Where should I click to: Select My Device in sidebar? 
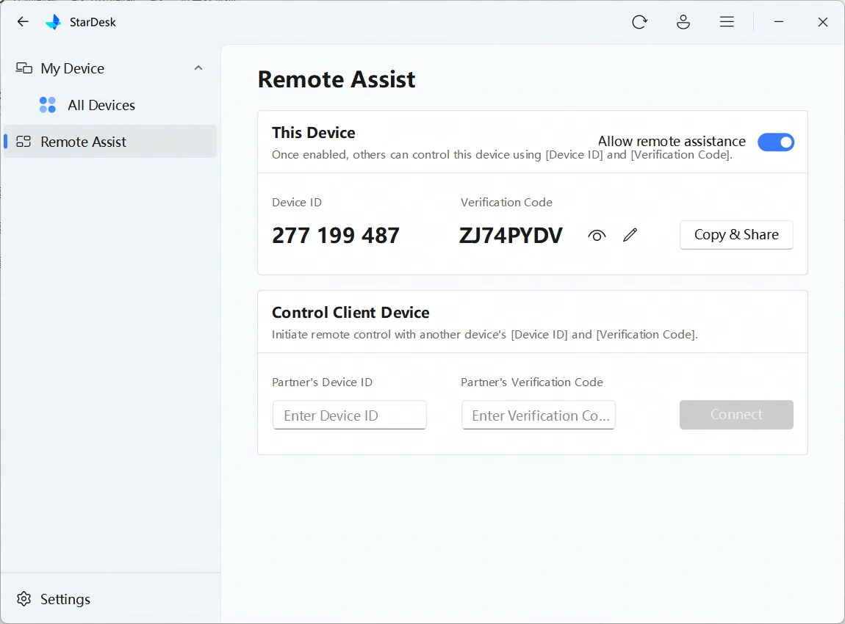click(110, 68)
